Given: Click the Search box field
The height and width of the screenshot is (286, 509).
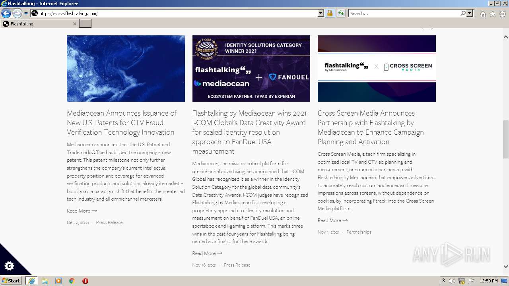Looking at the screenshot, I should 404,14.
